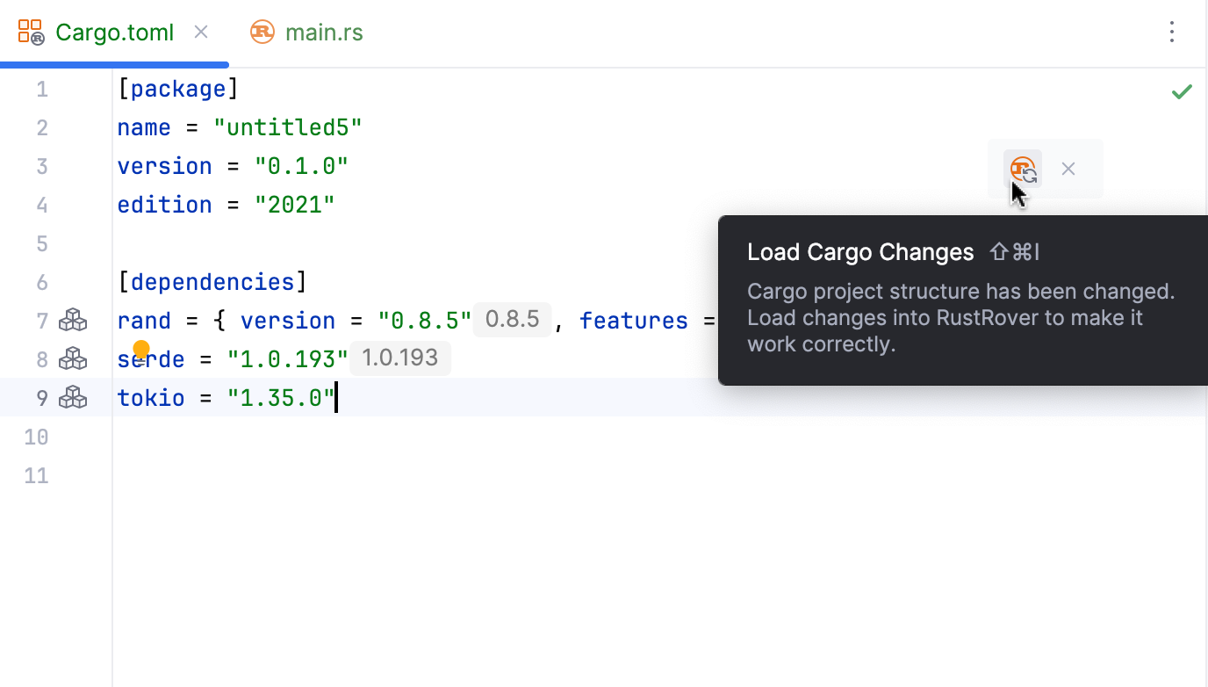1208x687 pixels.
Task: Place cursor on the tokio version string
Action: (x=279, y=397)
